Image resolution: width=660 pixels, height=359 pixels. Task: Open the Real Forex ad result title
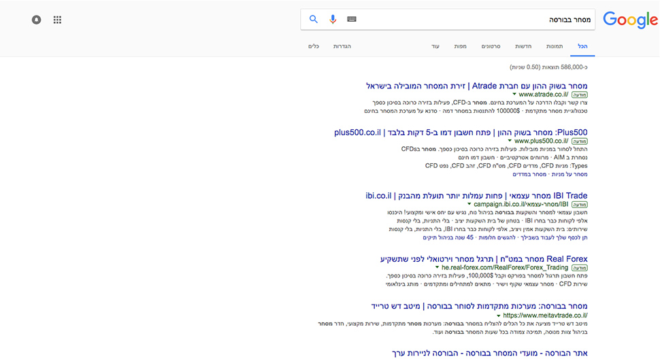coord(484,259)
